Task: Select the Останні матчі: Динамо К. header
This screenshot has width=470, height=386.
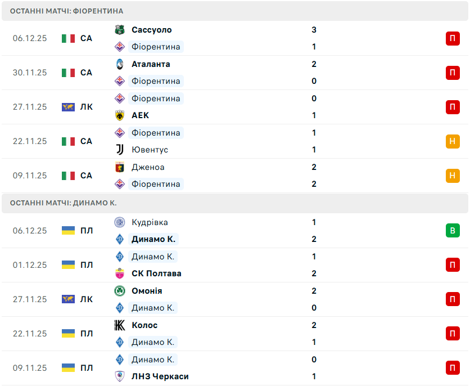Action: pos(64,203)
